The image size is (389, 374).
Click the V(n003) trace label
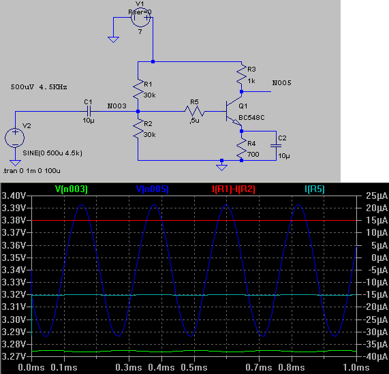pyautogui.click(x=72, y=189)
